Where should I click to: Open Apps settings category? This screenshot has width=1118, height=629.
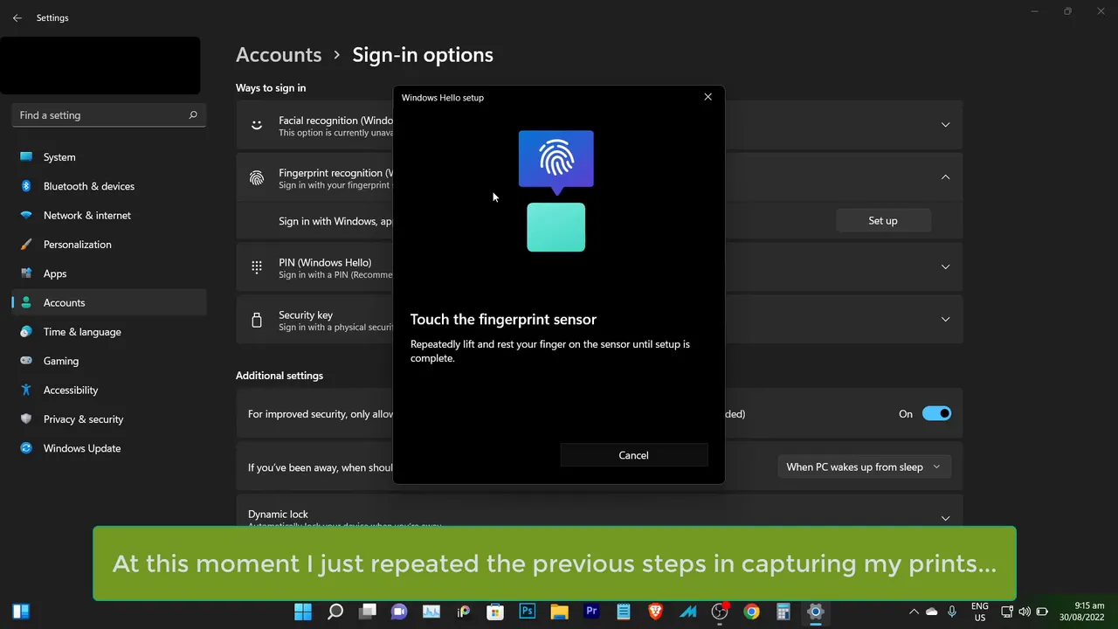[x=109, y=273]
